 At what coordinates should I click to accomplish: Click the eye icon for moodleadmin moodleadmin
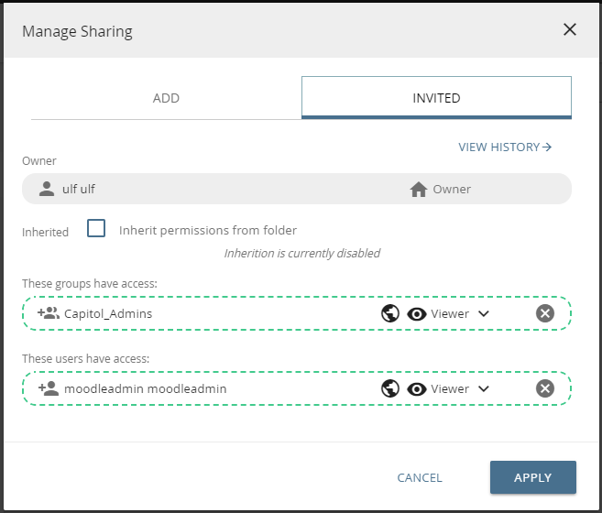point(417,388)
